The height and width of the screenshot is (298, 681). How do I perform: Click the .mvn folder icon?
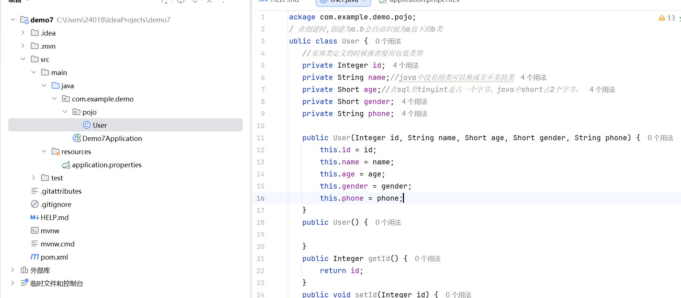click(35, 46)
